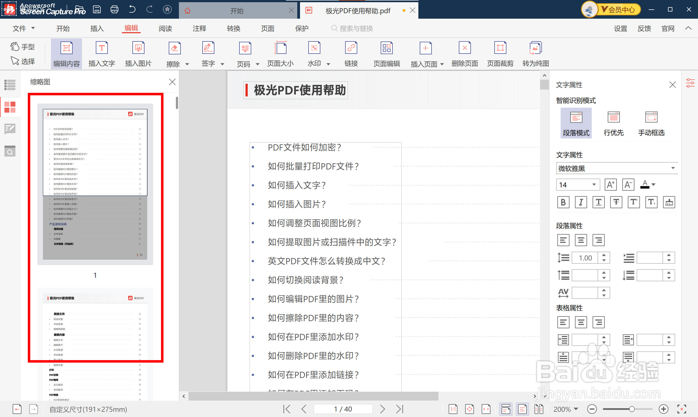Open the Link (链接) tool
This screenshot has width=698, height=417.
351,54
